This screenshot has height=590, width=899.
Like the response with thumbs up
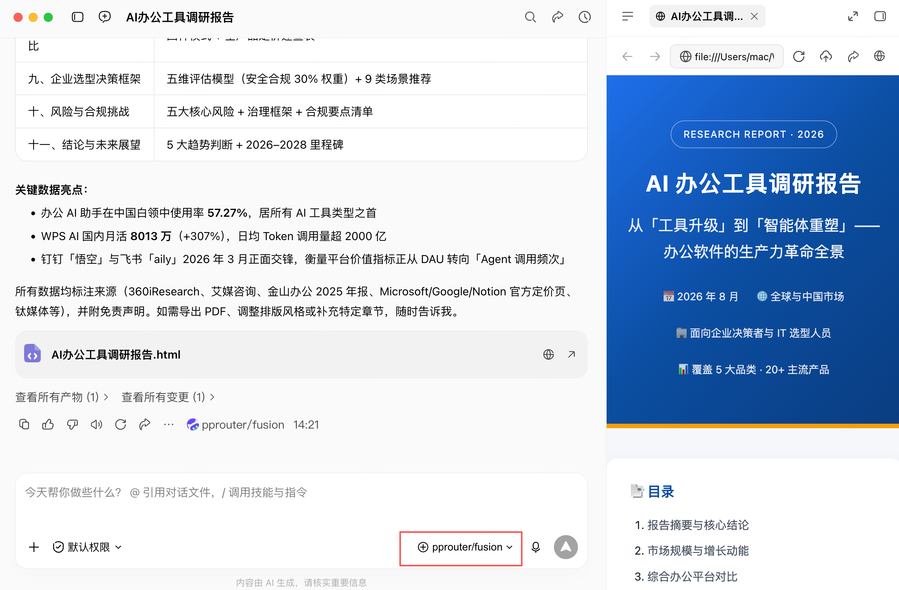pyautogui.click(x=48, y=424)
